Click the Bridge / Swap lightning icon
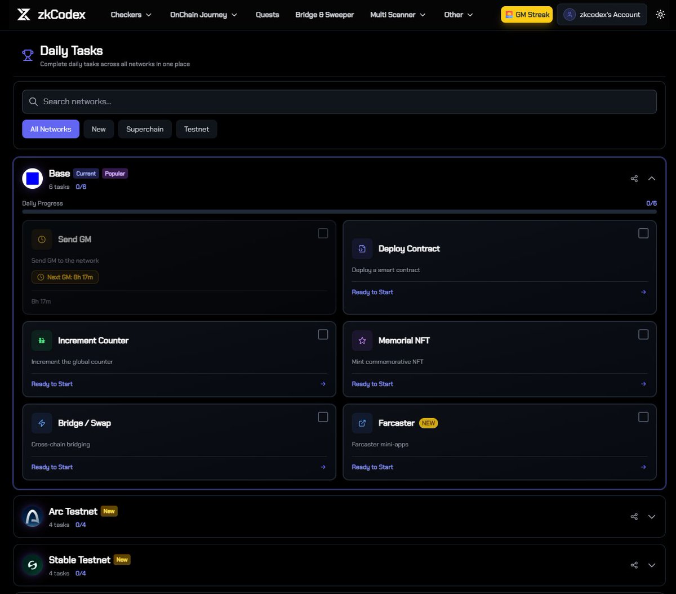The height and width of the screenshot is (594, 676). pos(42,423)
